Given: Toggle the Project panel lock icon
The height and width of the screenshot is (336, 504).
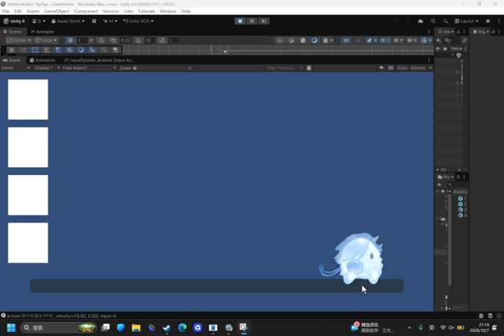Looking at the screenshot, I should 458,177.
